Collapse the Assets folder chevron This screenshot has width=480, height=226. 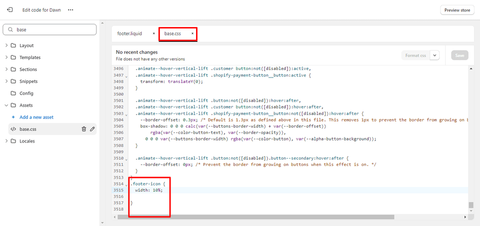[x=6, y=105]
